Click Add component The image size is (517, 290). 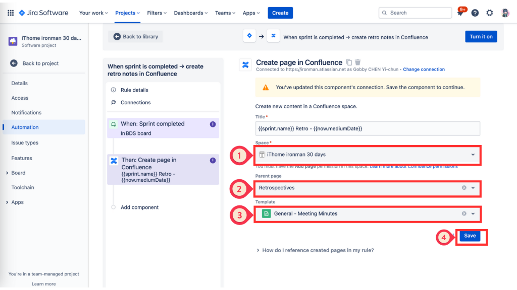tap(139, 207)
